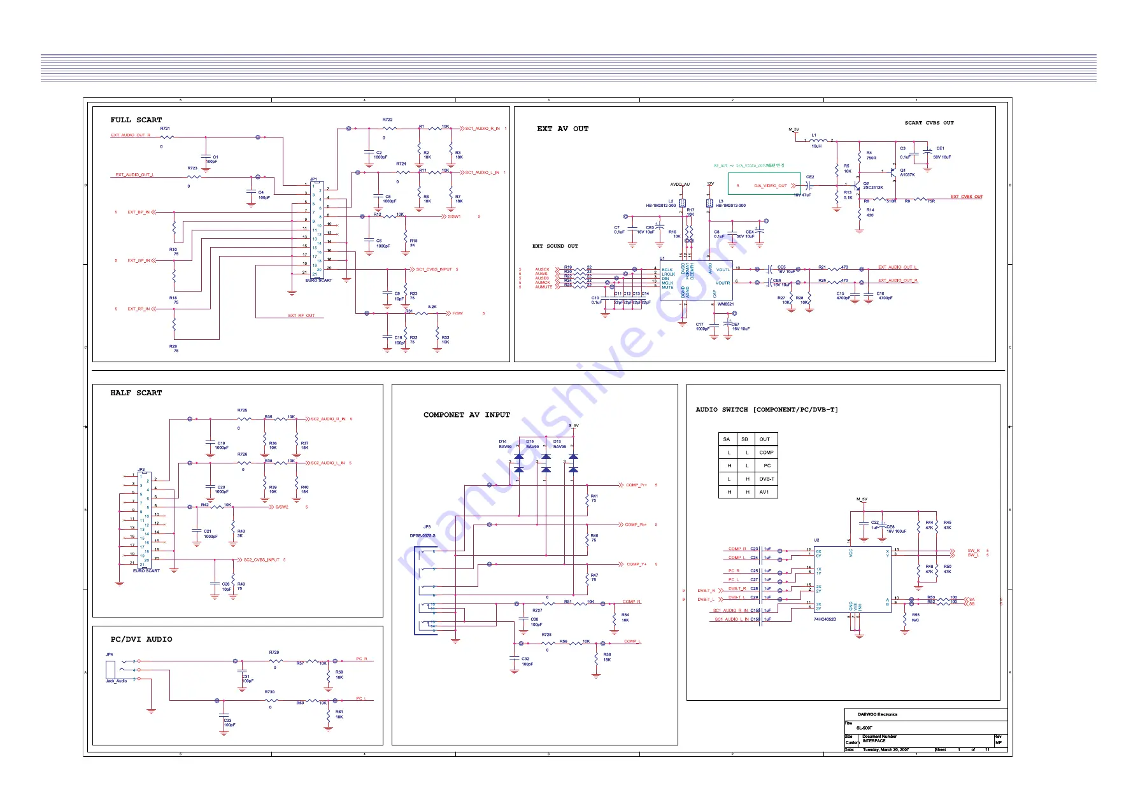
Task: Click the SW_R output label
Action: tap(974, 551)
